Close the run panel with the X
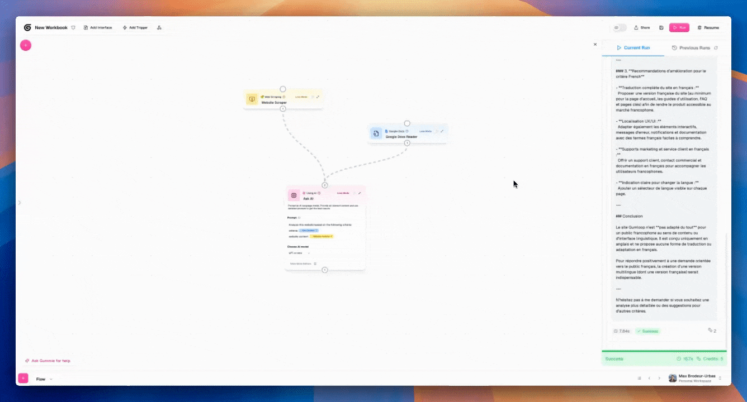This screenshot has width=747, height=402. (x=595, y=44)
